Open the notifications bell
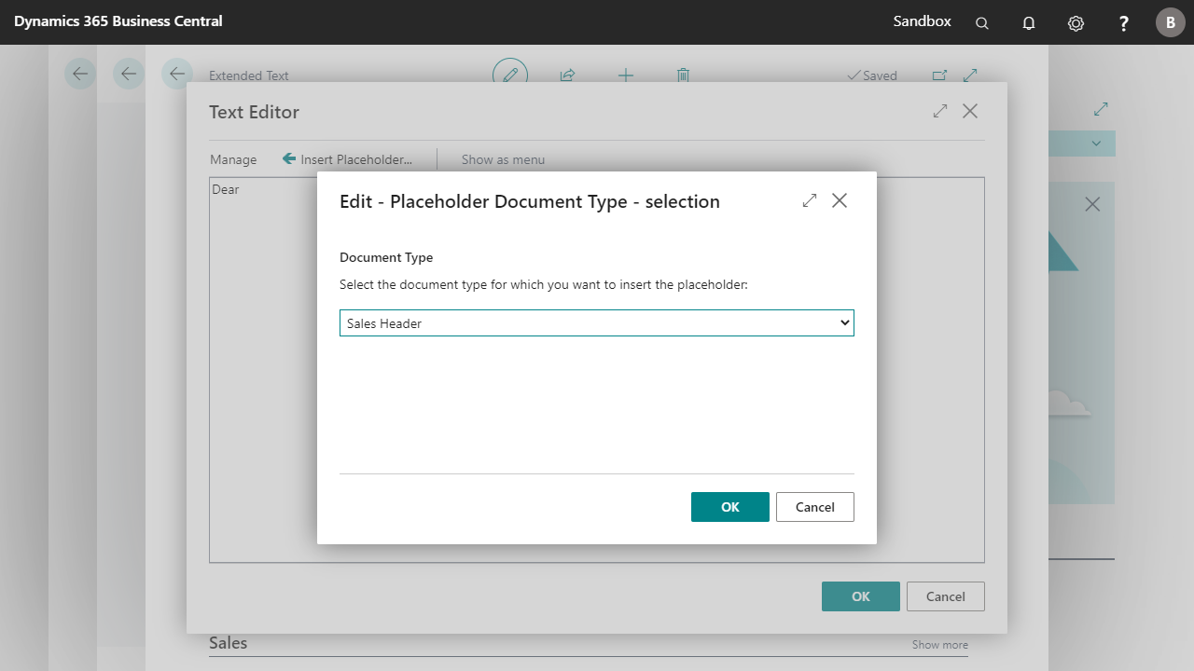This screenshot has width=1194, height=671. pyautogui.click(x=1029, y=23)
